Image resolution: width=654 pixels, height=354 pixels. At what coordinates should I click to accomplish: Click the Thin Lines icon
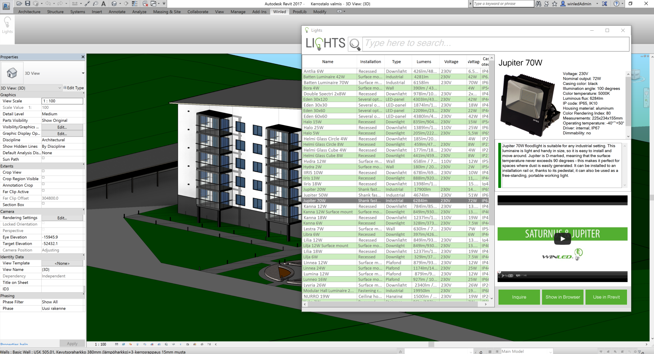[135, 3]
